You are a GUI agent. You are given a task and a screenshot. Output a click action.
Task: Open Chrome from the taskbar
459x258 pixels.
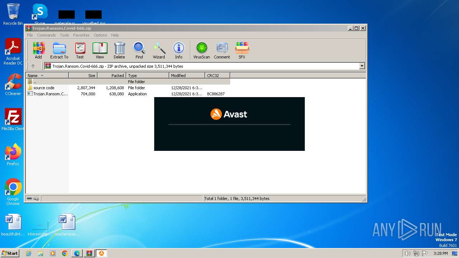[x=65, y=253]
